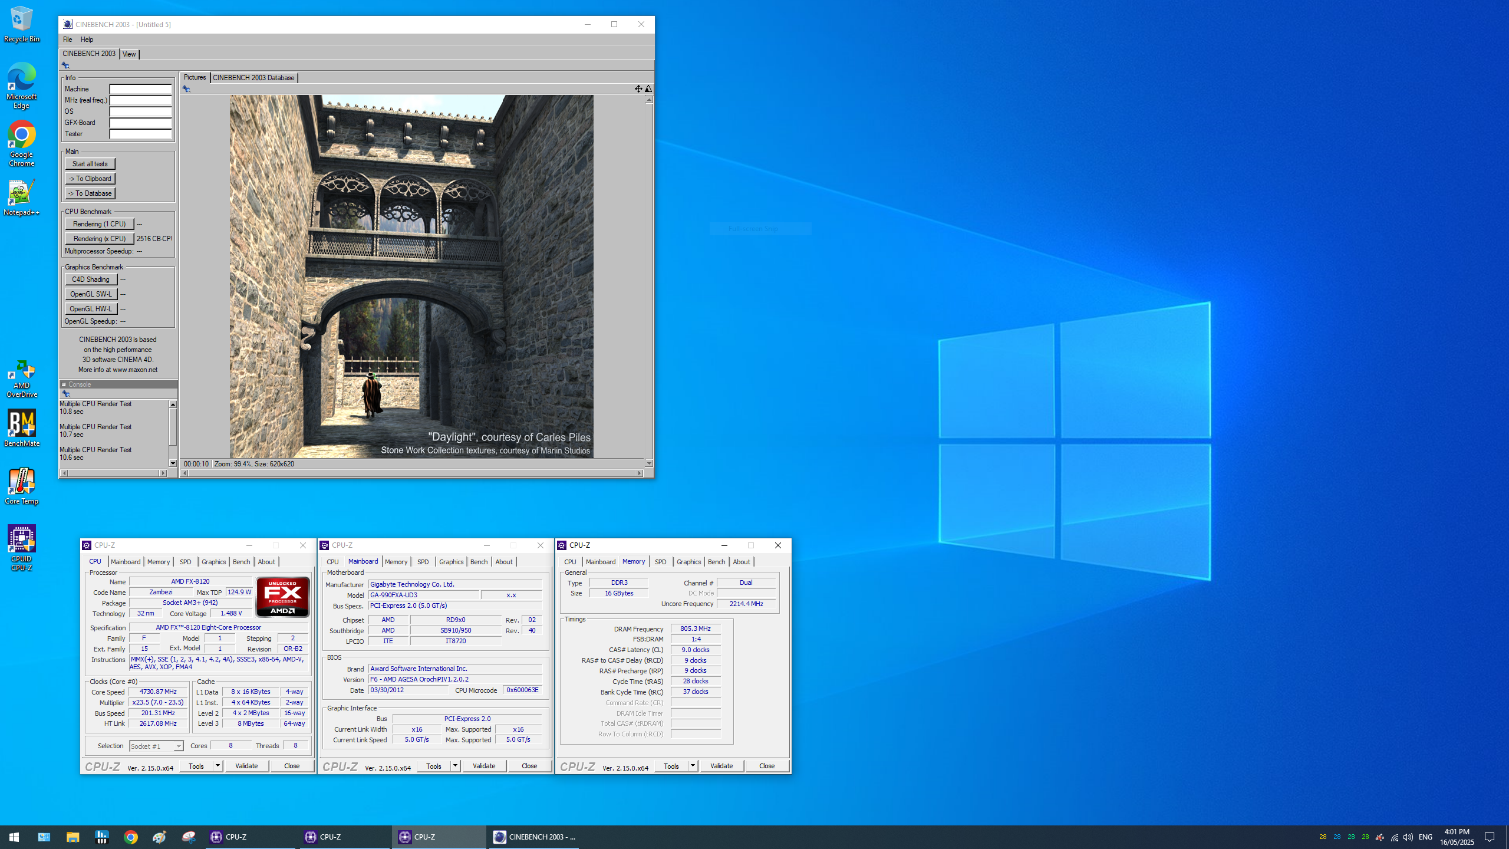Click the AMD FX processor logo in CPU-Z
The width and height of the screenshot is (1509, 849).
point(282,597)
